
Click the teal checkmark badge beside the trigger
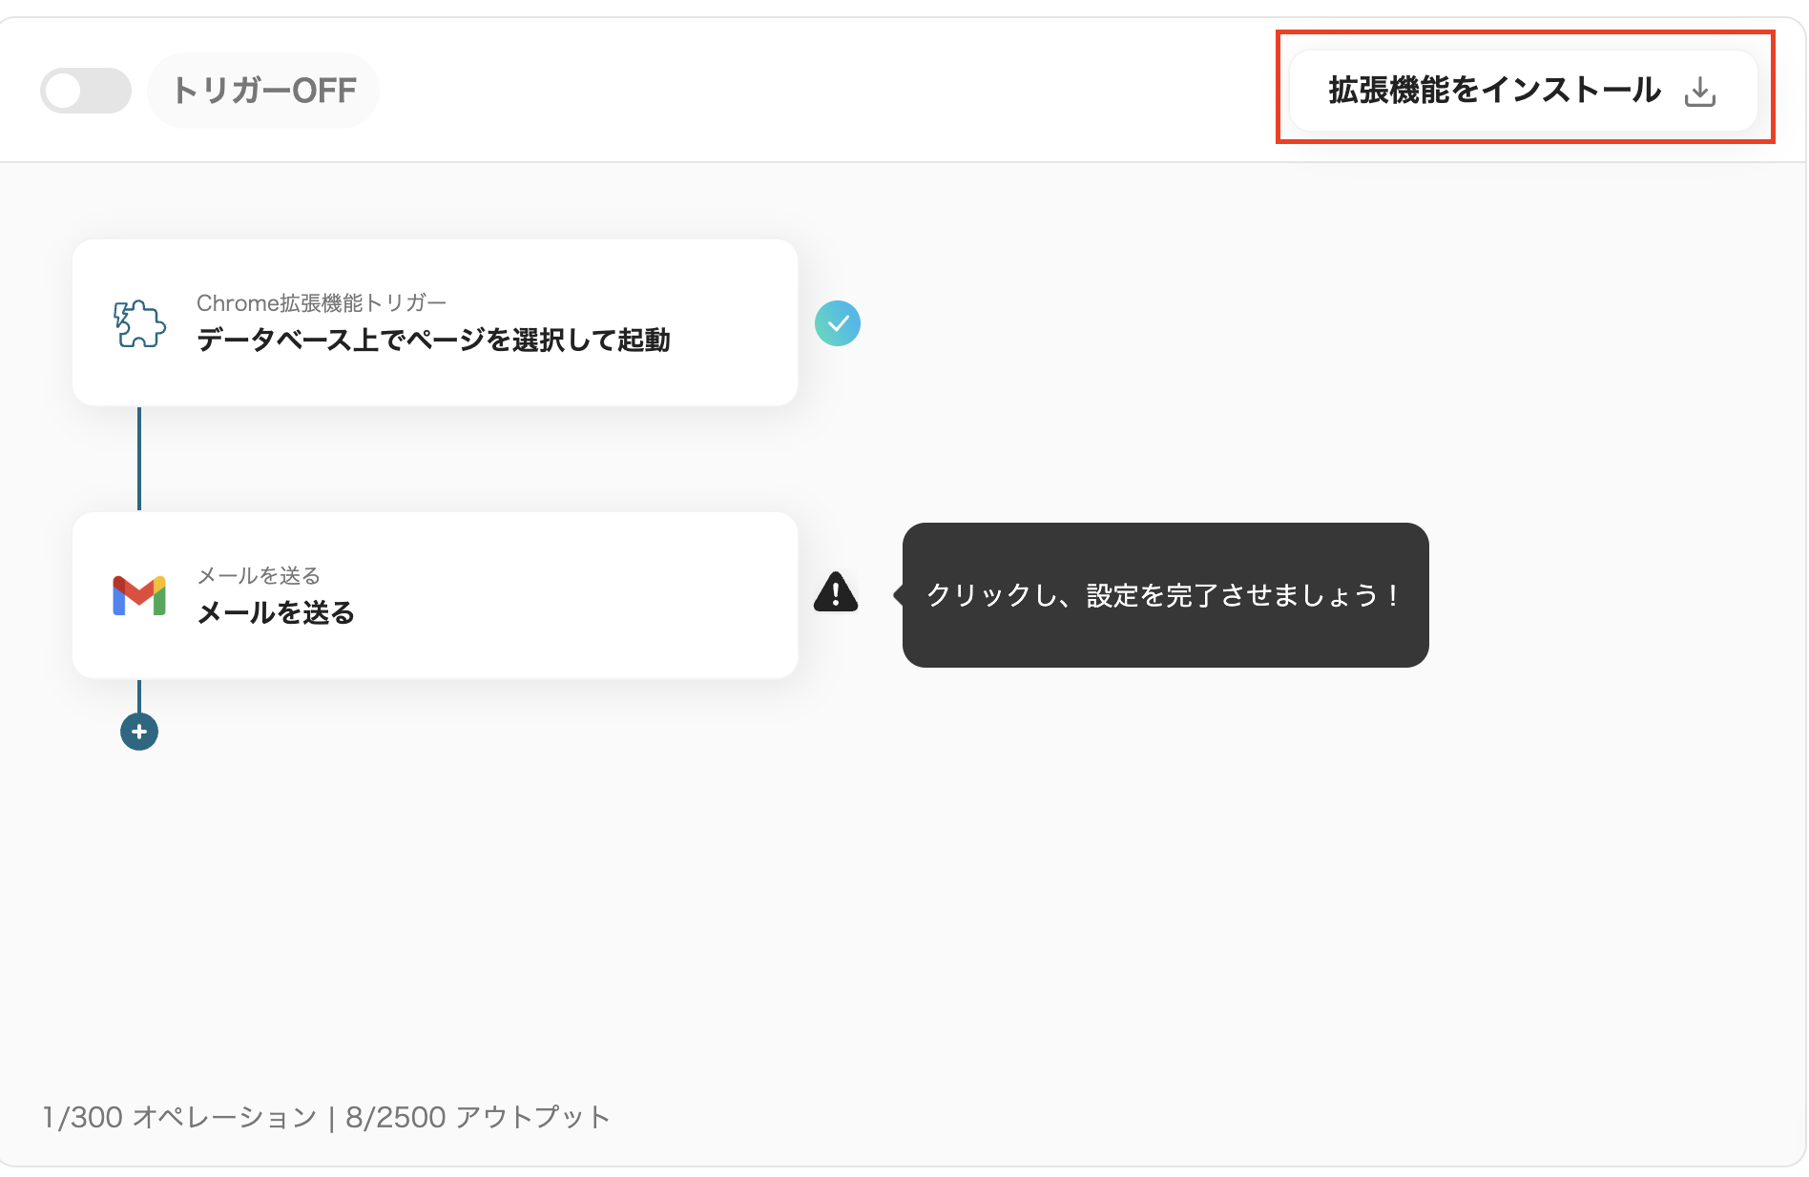pos(838,323)
